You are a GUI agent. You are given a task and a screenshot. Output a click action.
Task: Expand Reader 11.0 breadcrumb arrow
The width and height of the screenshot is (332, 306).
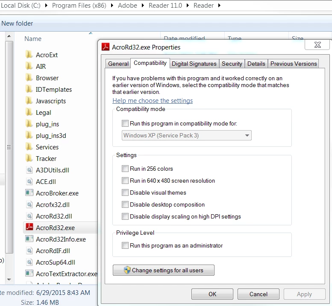coord(188,6)
